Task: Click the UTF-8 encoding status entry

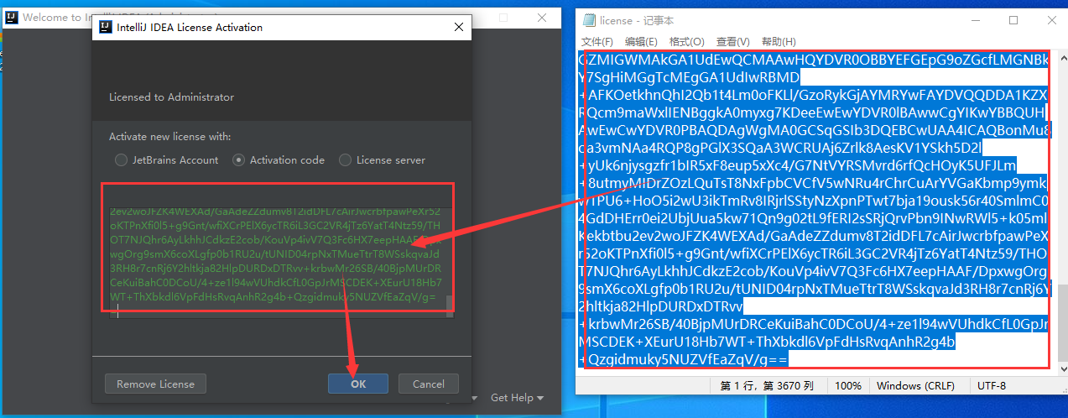Action: click(992, 386)
